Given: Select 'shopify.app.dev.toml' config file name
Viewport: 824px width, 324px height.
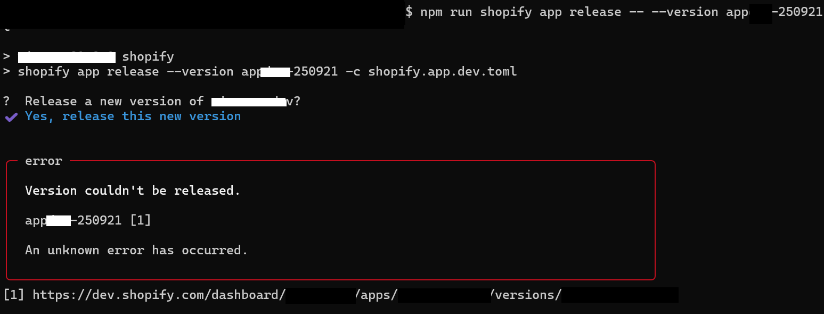Looking at the screenshot, I should coord(443,71).
